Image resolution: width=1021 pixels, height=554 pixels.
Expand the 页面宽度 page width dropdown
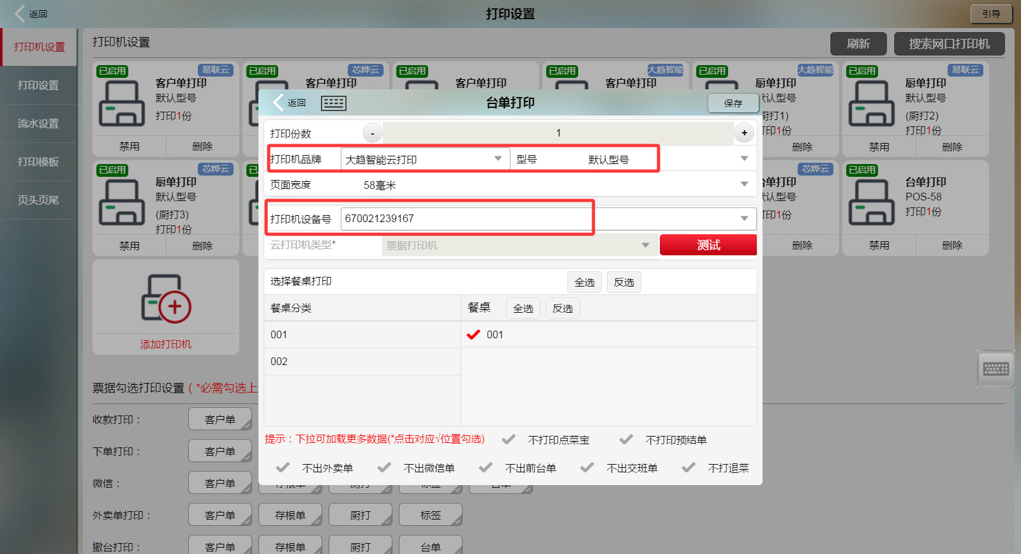[744, 184]
